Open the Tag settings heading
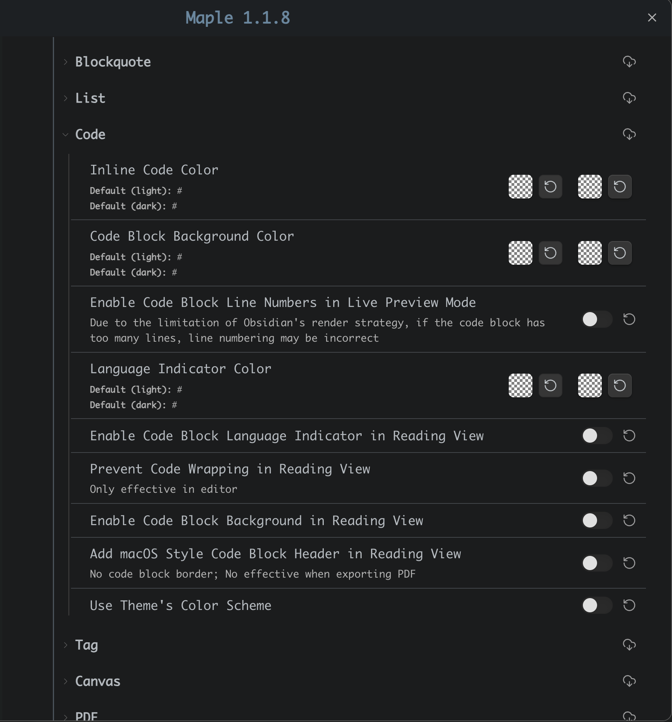 pyautogui.click(x=87, y=645)
